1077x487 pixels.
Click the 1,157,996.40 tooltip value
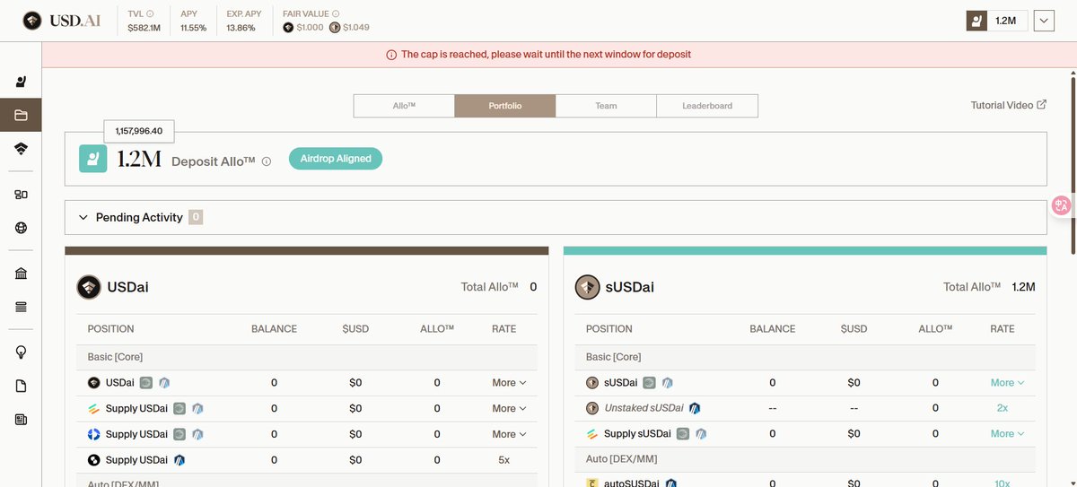coord(139,131)
